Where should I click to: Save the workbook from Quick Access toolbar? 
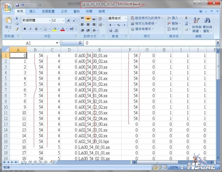click(x=17, y=5)
